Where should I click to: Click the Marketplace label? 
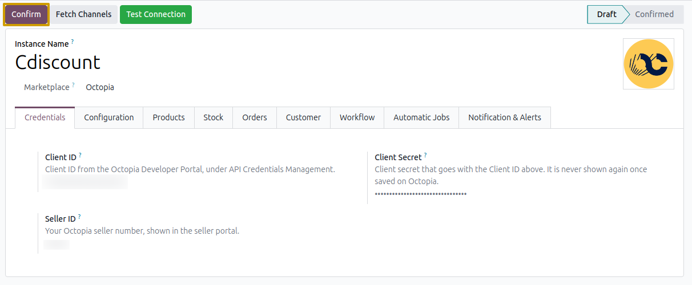click(x=47, y=87)
